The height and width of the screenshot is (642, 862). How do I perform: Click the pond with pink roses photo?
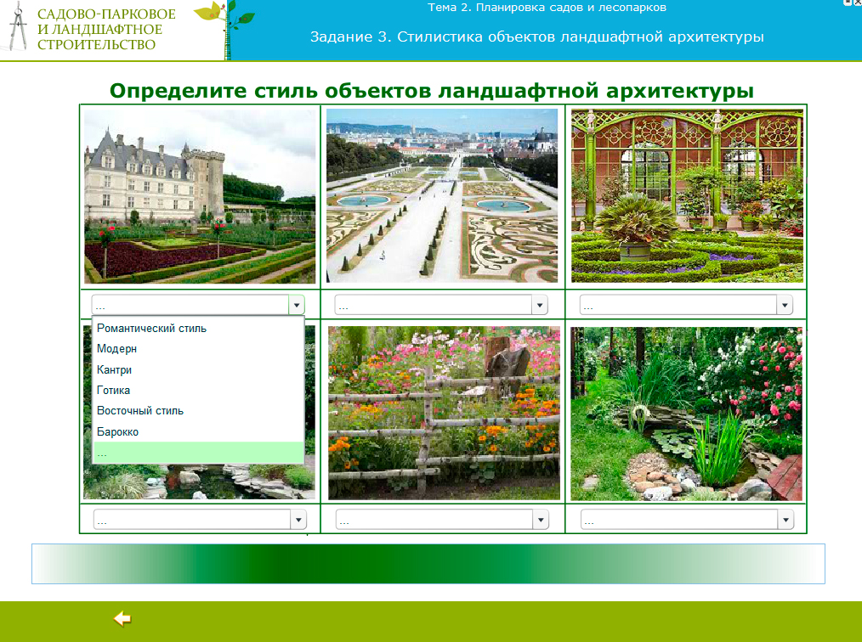click(687, 413)
